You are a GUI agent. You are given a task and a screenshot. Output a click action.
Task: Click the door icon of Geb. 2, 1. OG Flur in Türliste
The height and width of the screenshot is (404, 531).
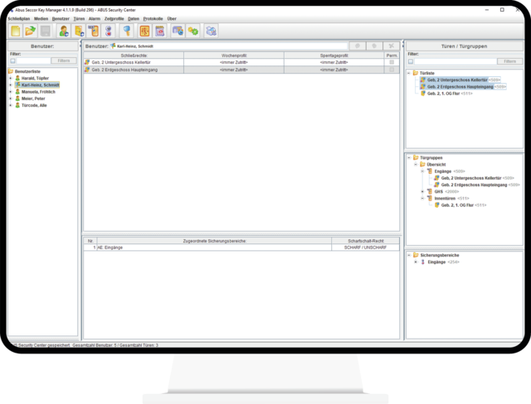pos(422,94)
